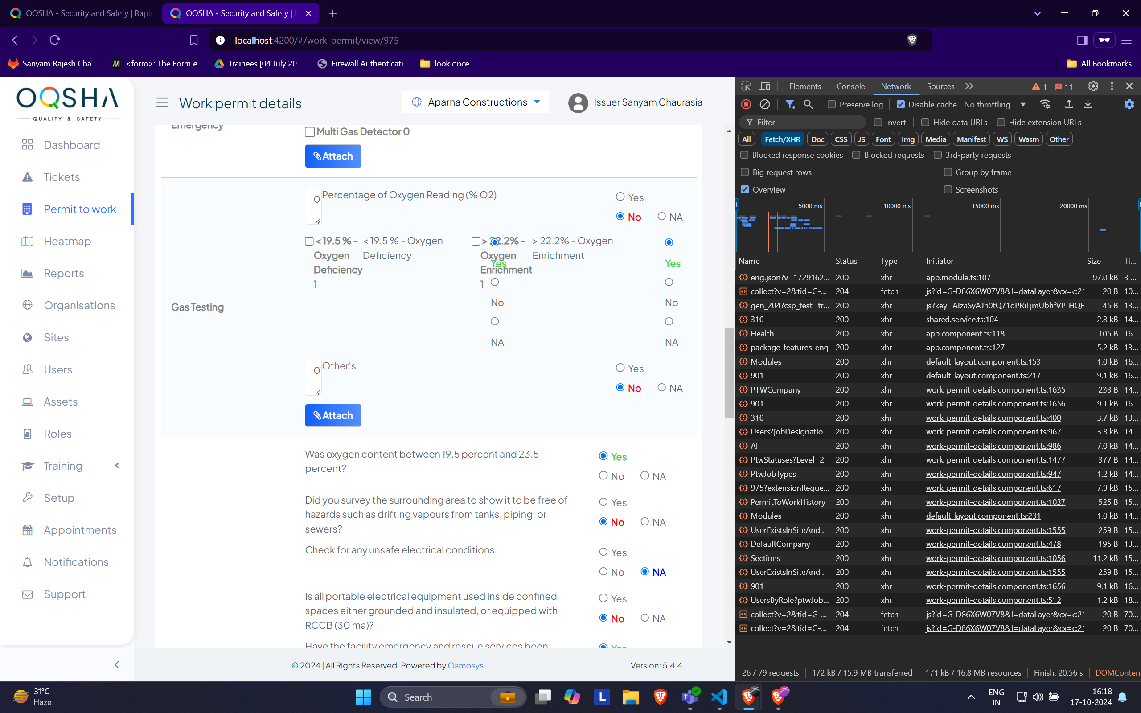Enable the Preserve log checkbox
Image resolution: width=1141 pixels, height=713 pixels.
pyautogui.click(x=832, y=105)
